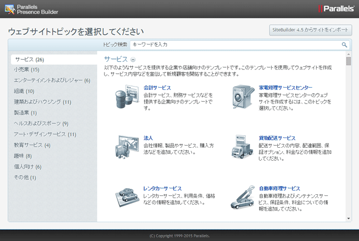Click the magnifying glass search icon
The image size is (359, 241).
345,45
